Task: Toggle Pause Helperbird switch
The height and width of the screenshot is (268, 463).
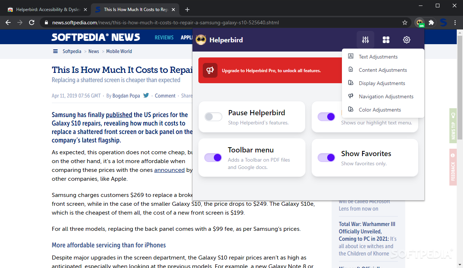Action: pos(213,117)
